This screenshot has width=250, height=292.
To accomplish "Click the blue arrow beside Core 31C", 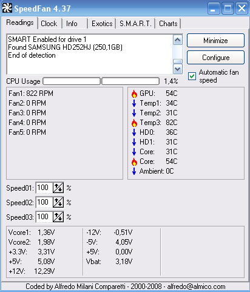I will (x=134, y=152).
